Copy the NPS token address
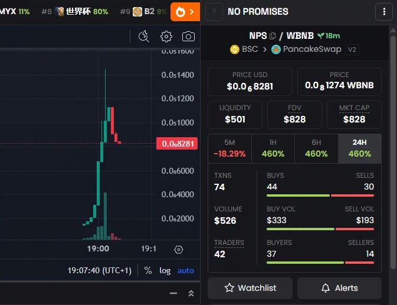 (273, 36)
